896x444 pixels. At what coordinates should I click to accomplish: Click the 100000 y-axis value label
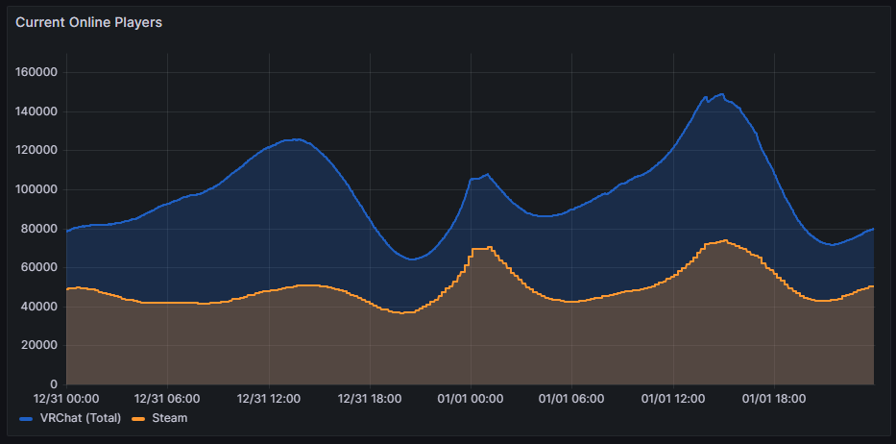pyautogui.click(x=38, y=189)
